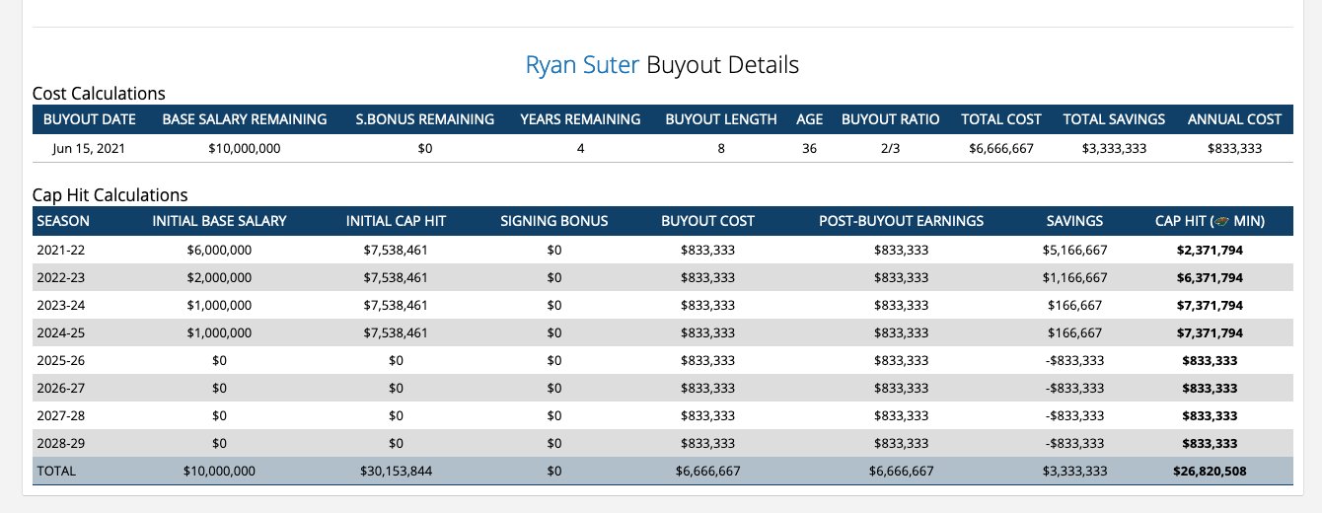Click the 2025-26 season row label
This screenshot has height=513, width=1322.
pyautogui.click(x=61, y=360)
